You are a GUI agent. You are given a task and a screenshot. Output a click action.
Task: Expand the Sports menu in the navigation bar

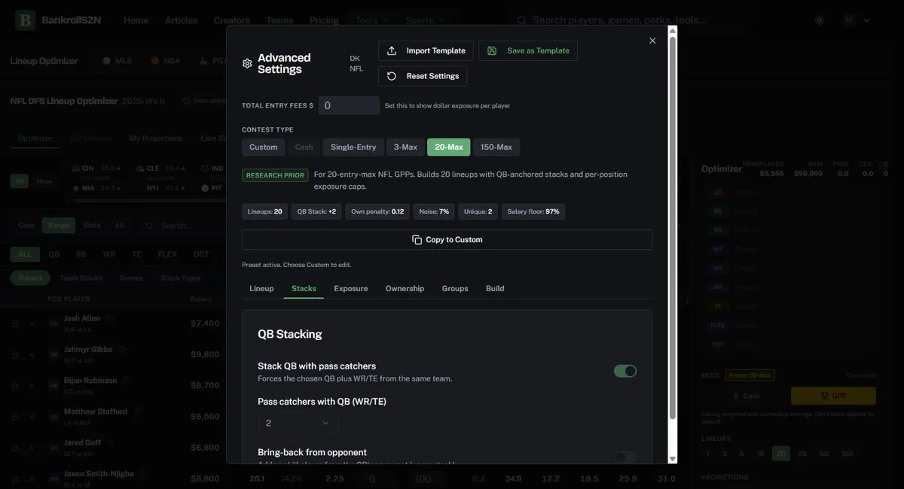[x=425, y=20]
